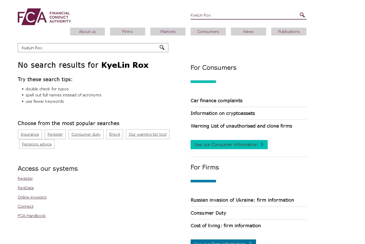Open the Markets menu
The height and width of the screenshot is (244, 365).
168,31
